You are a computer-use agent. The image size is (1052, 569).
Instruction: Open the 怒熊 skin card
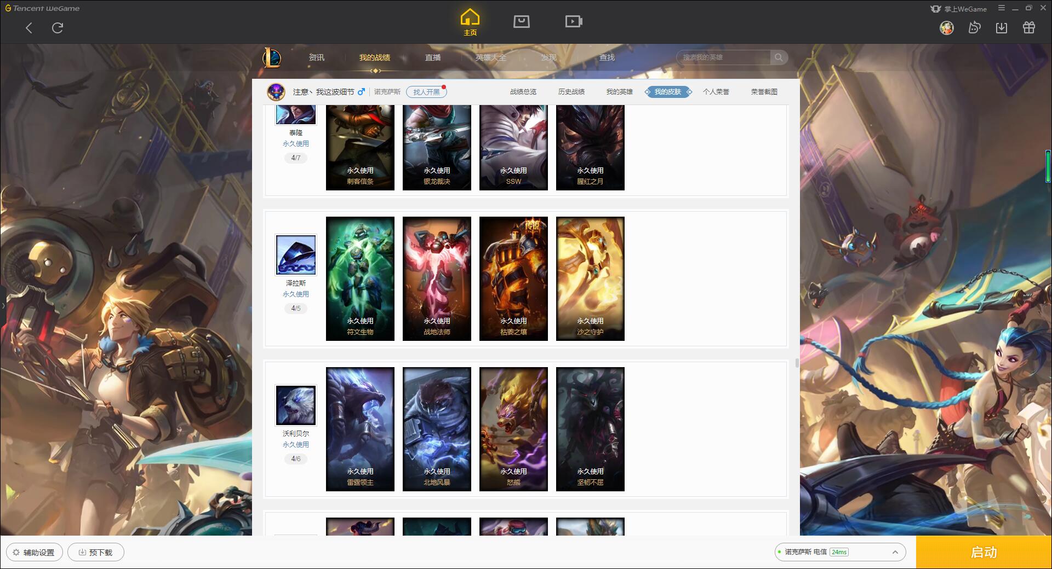[513, 429]
